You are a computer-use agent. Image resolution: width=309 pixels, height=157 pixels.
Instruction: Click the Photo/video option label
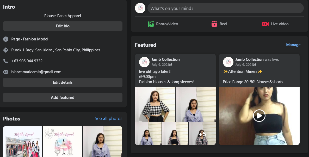tap(167, 24)
